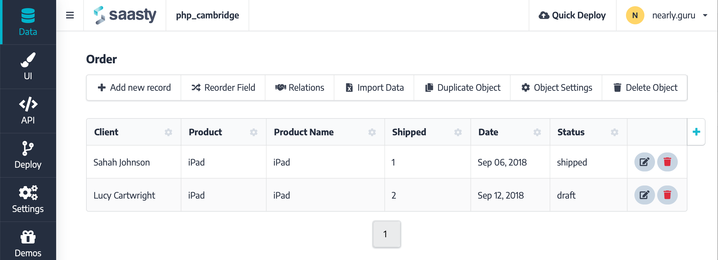Delete the Sahah Johnson order record
Screen dimensions: 718x260
pyautogui.click(x=667, y=162)
